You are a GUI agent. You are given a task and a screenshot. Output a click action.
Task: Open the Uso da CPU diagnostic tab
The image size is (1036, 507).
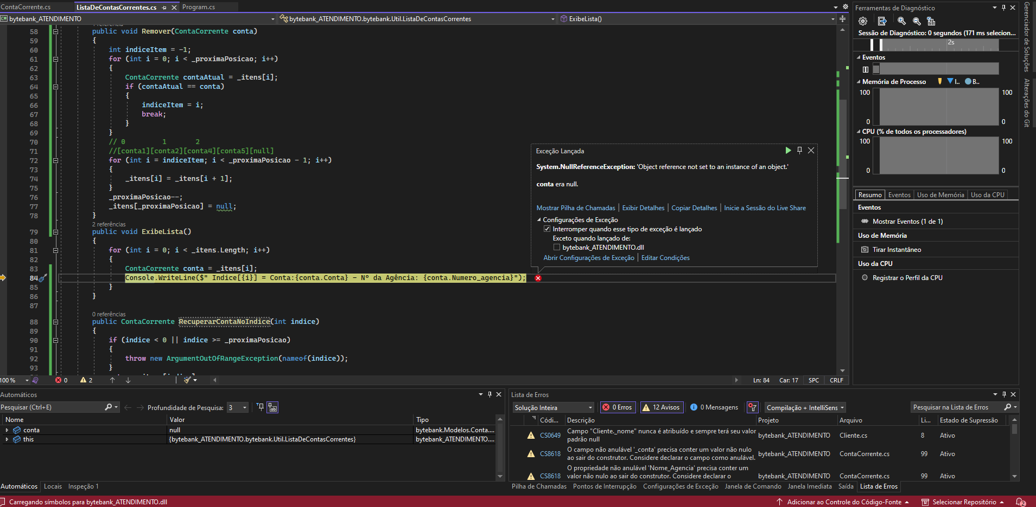coord(988,195)
